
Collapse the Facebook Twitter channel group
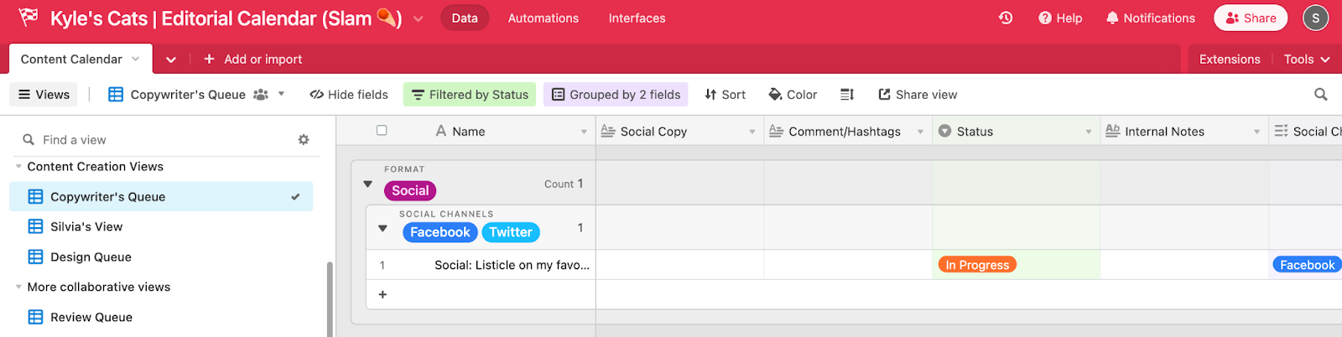point(382,228)
